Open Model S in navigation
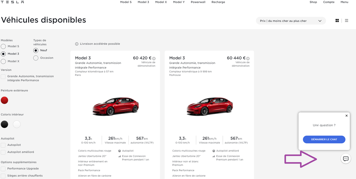This screenshot has width=356, height=179. (x=126, y=2)
